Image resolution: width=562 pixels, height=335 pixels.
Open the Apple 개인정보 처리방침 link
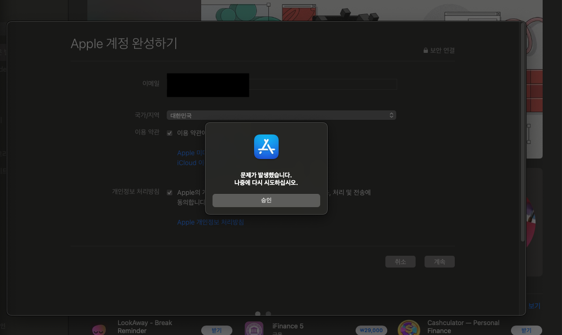point(211,222)
